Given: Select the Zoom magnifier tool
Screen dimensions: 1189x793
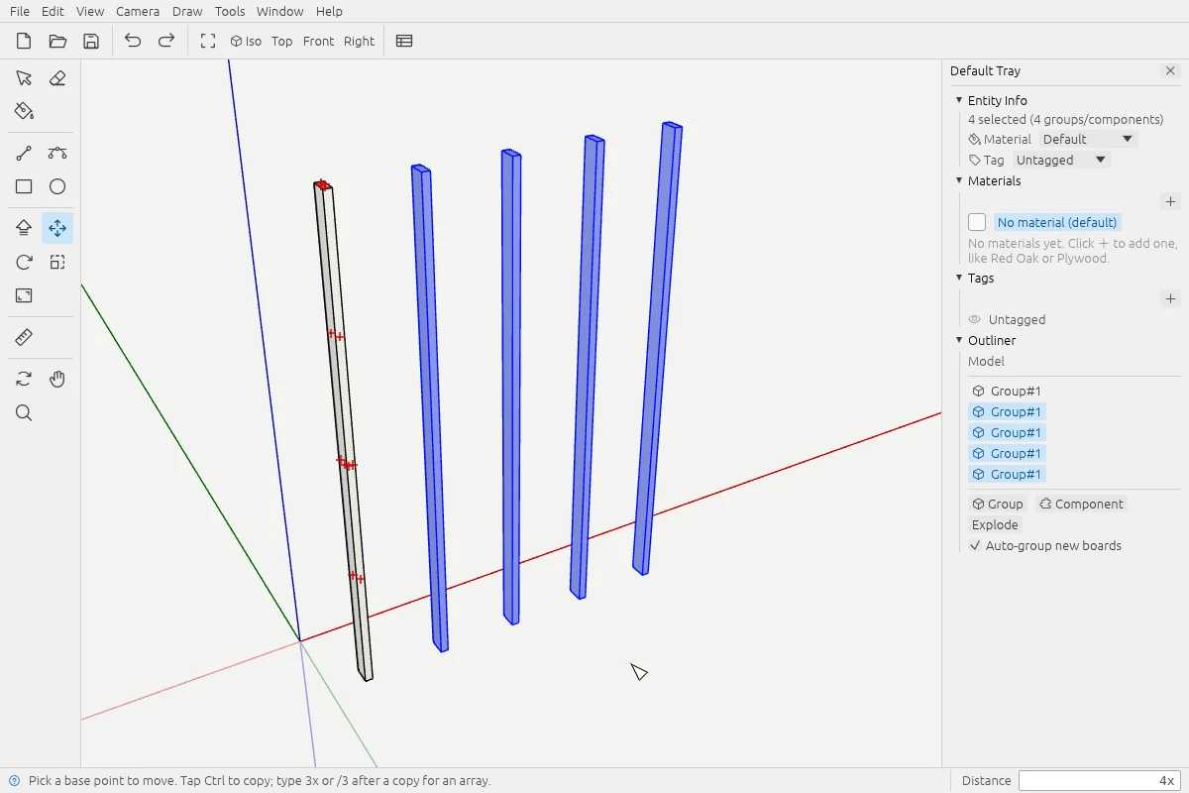Looking at the screenshot, I should (x=24, y=413).
